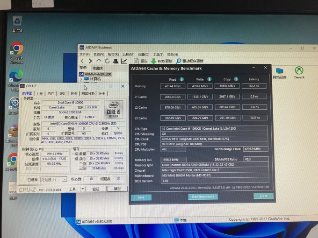Click the 驱动程序更新 toolbar button

click(190, 61)
